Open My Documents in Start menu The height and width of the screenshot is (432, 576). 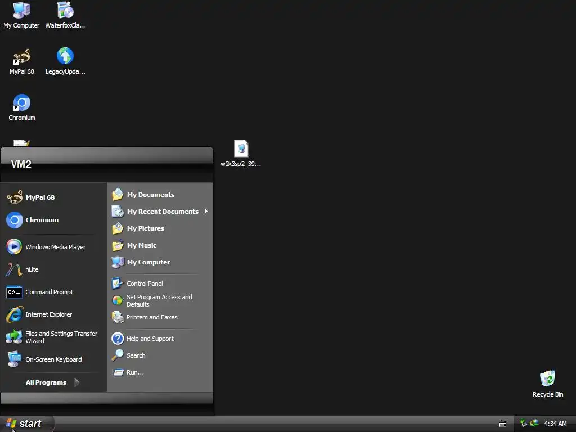click(x=160, y=195)
